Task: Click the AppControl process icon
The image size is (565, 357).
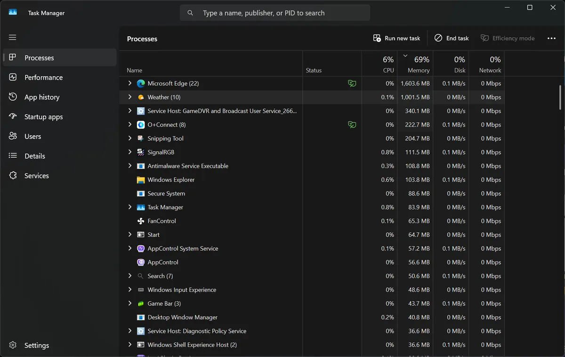Action: (x=140, y=262)
